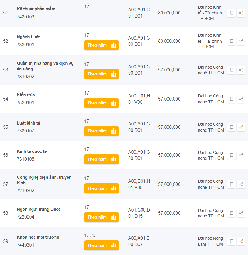The height and width of the screenshot is (255, 248).
Task: Copy row 56 Kinh tế quốc tế
Action: point(231,155)
